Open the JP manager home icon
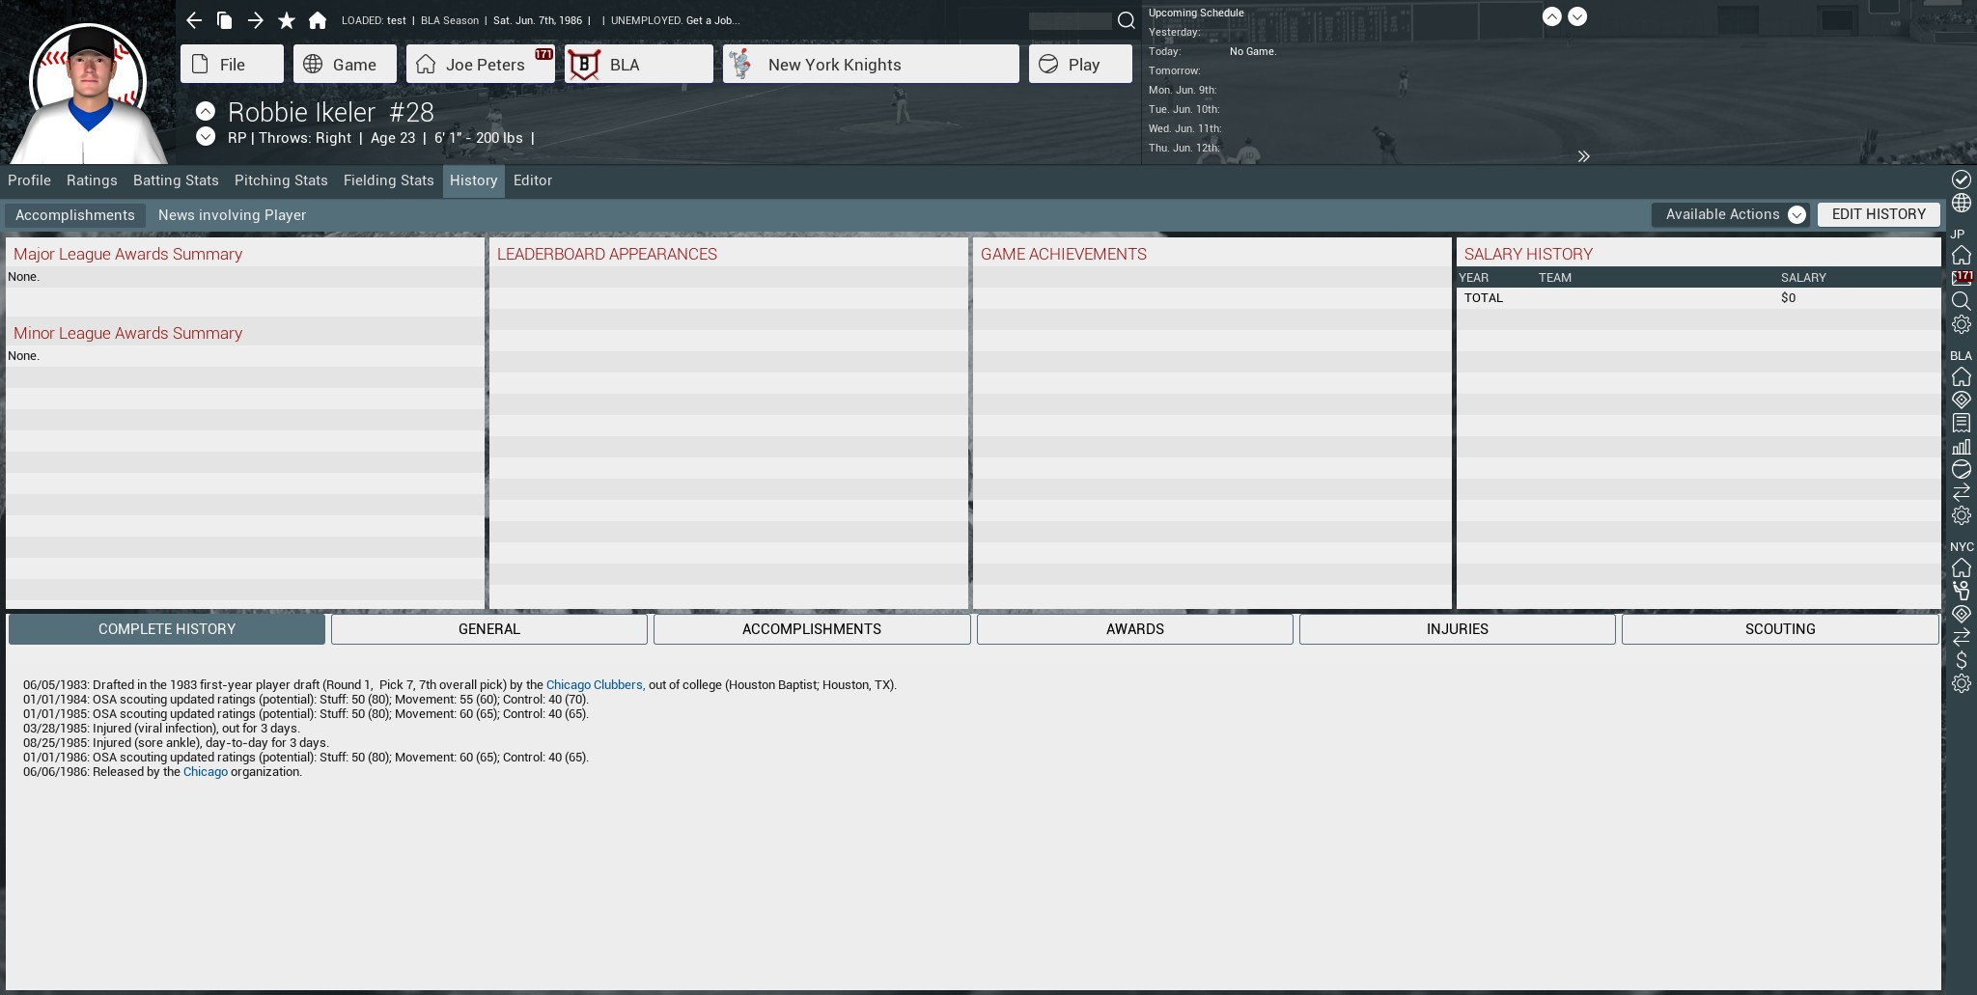Image resolution: width=1977 pixels, height=995 pixels. pos(1961,255)
